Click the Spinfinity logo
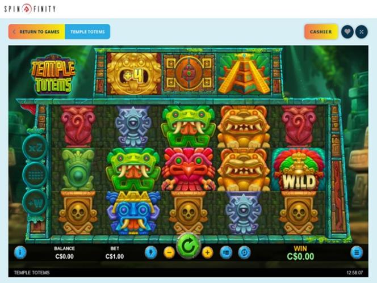This screenshot has width=377, height=283. click(30, 9)
